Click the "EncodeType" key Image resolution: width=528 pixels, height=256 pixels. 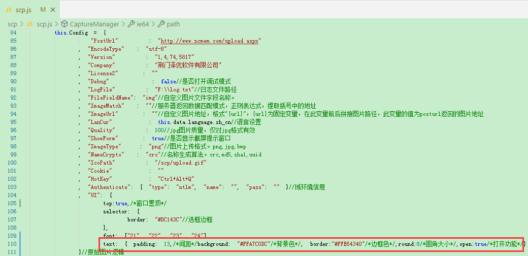[106, 49]
